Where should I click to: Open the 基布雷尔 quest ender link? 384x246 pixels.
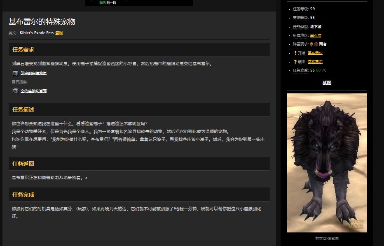[x=315, y=62]
